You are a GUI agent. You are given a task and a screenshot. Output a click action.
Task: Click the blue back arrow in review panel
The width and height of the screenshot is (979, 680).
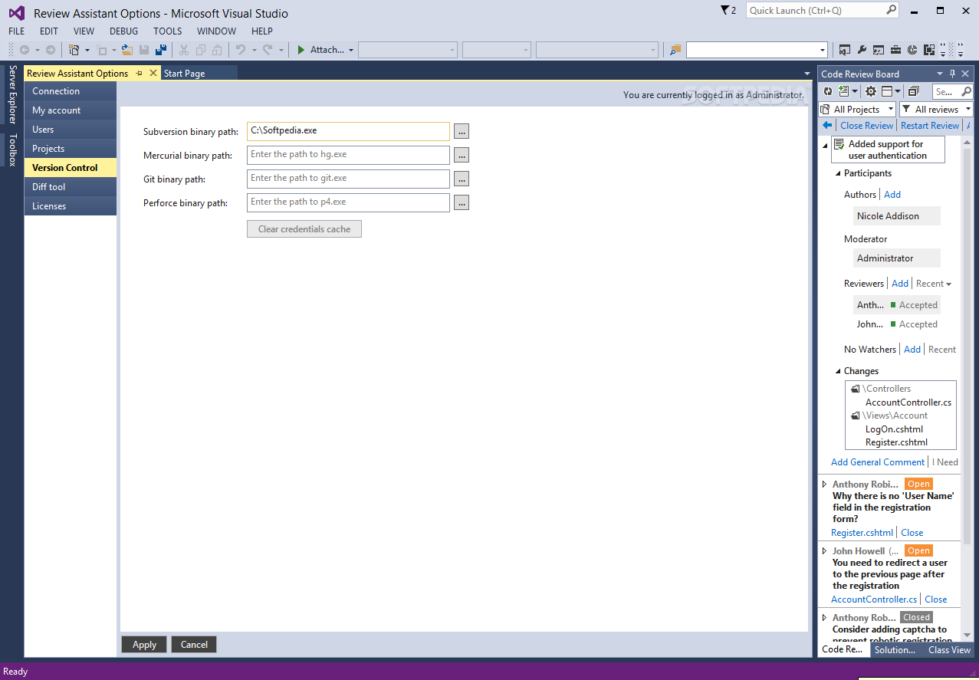point(827,125)
